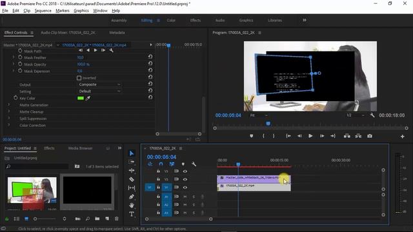Create new bin in Project panel
The width and height of the screenshot is (413, 232).
(97, 218)
